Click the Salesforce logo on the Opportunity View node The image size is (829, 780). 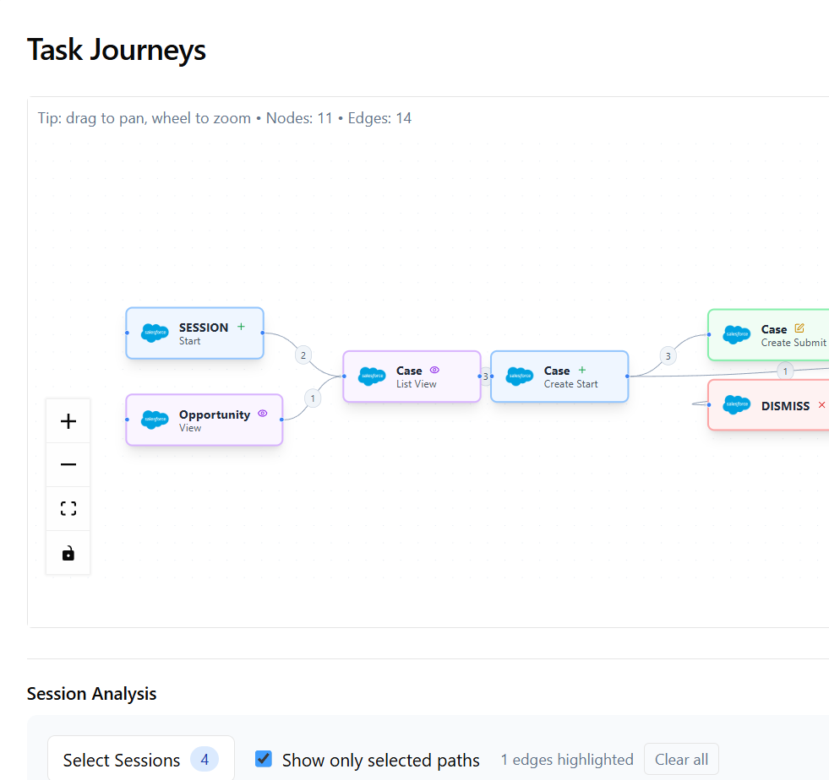point(154,420)
